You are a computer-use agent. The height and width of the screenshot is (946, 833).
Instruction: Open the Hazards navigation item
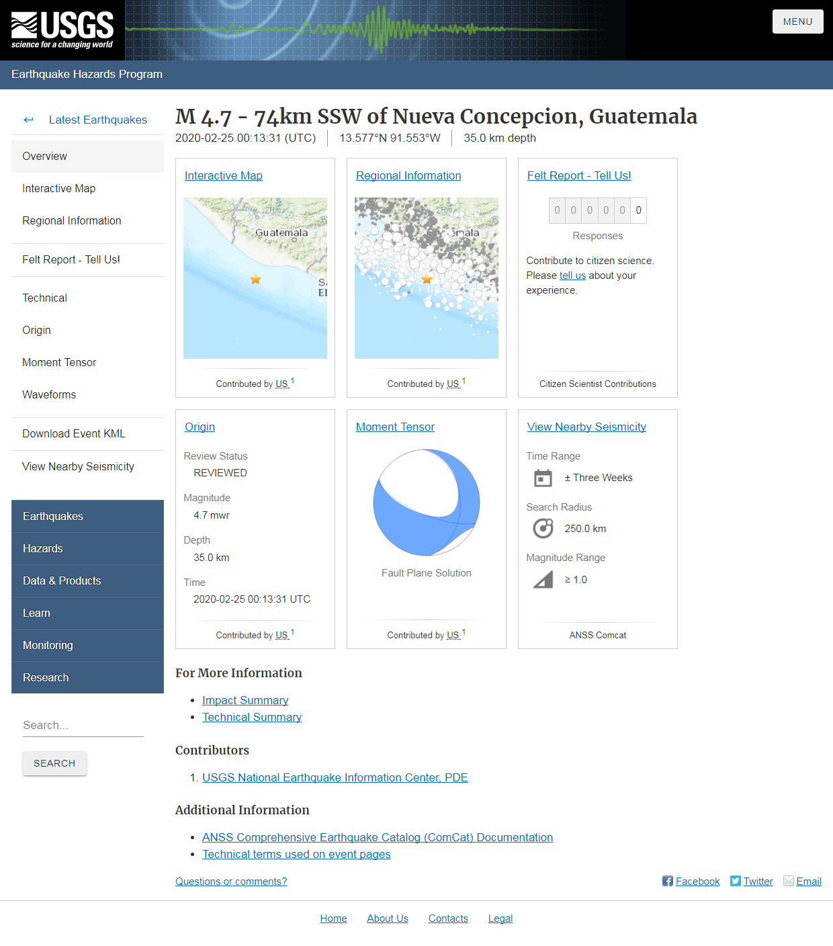tap(87, 548)
